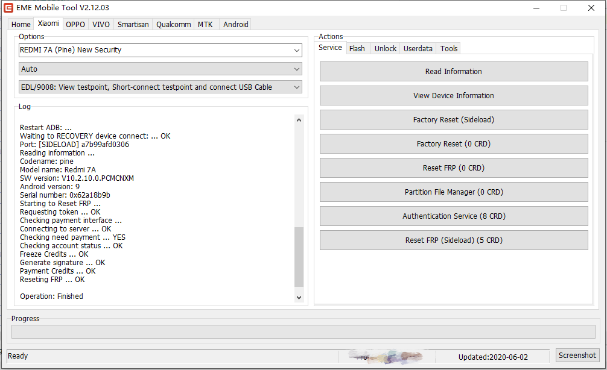607x370 pixels.
Task: Open the Home tab
Action: tap(21, 24)
